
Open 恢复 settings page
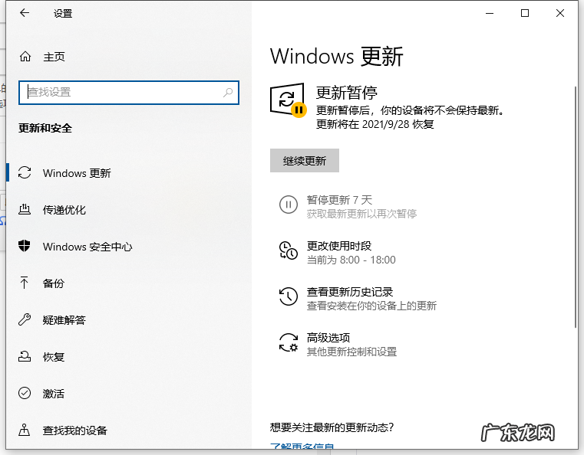53,357
